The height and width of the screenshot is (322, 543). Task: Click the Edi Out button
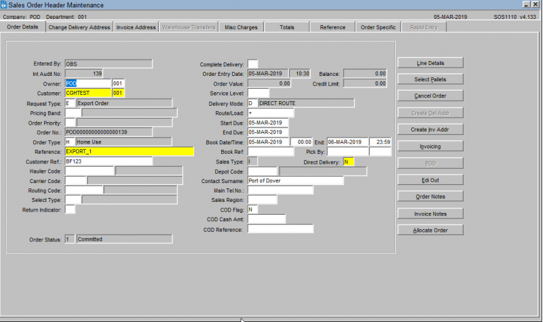[x=430, y=180]
